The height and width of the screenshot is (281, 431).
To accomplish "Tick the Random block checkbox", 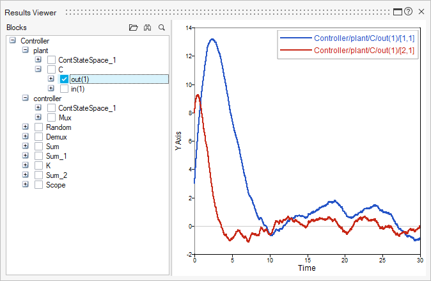I will pos(38,127).
